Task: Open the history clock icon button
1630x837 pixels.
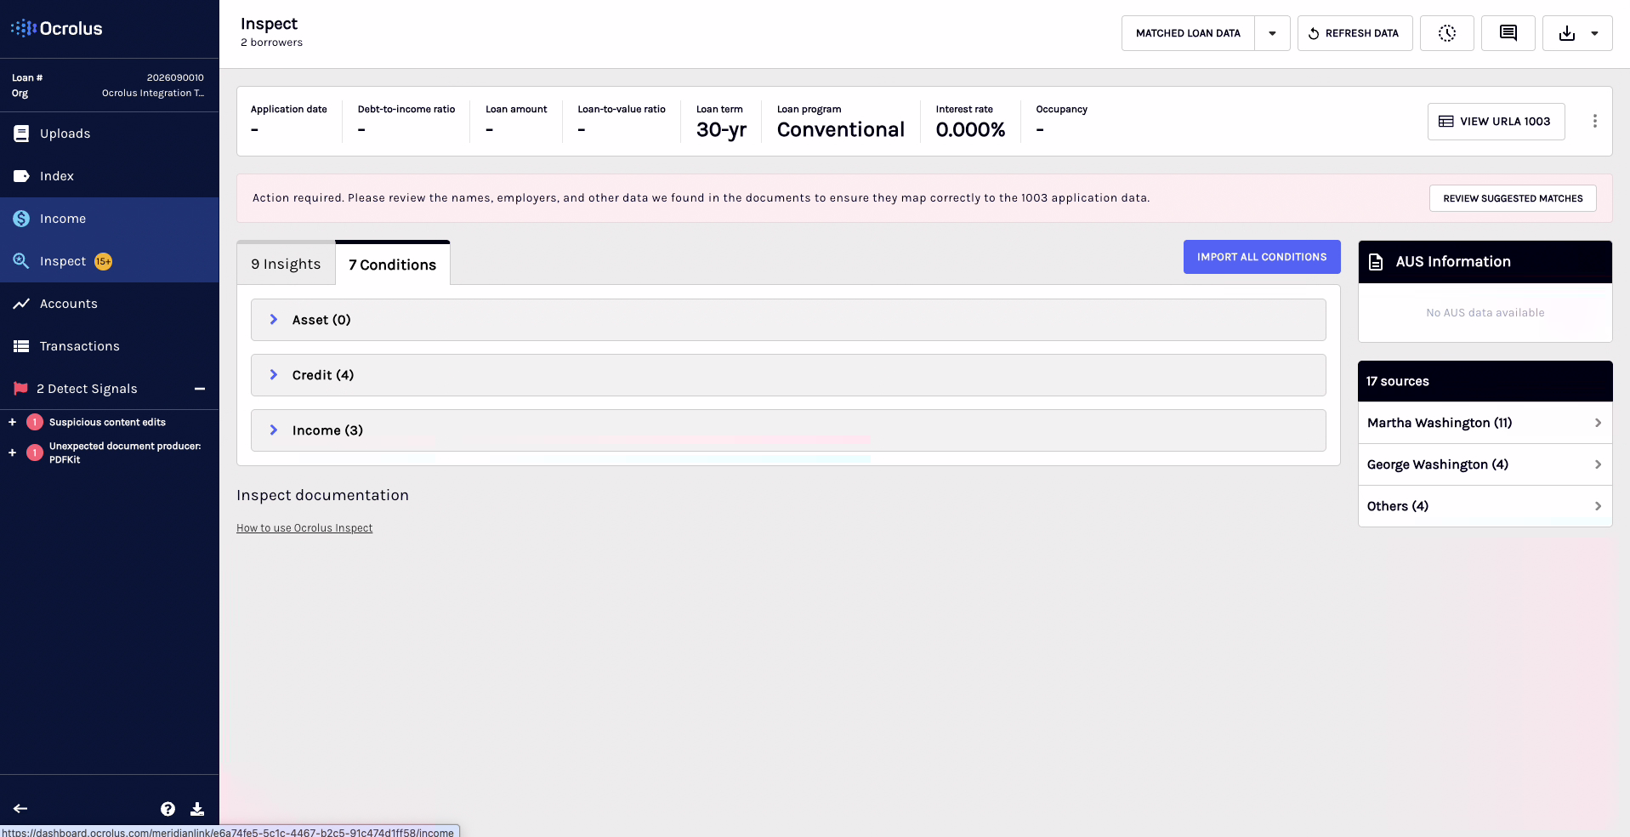Action: pyautogui.click(x=1446, y=33)
